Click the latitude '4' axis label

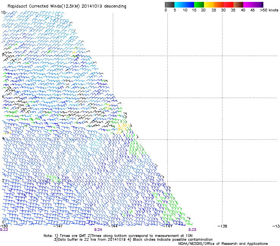(x=3, y=138)
